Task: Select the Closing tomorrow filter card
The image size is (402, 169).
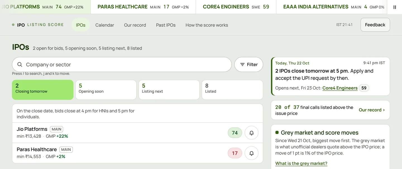Action: (x=43, y=90)
